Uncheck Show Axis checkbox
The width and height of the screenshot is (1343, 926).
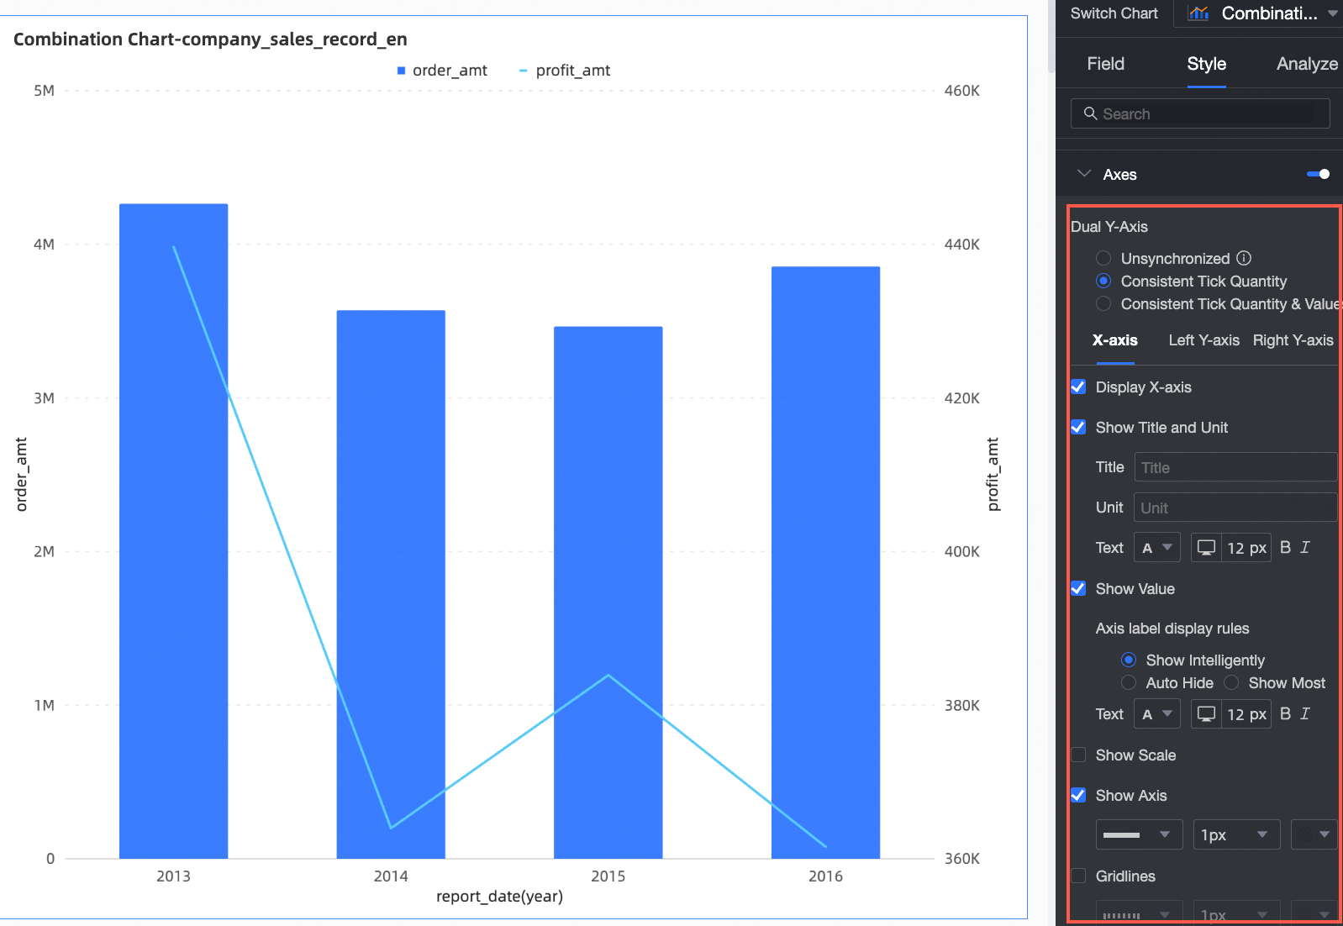pyautogui.click(x=1078, y=795)
